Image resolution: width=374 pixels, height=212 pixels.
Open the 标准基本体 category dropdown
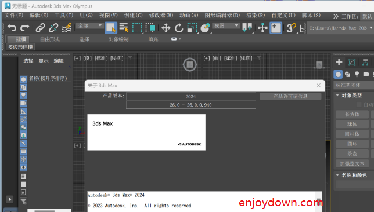click(354, 85)
